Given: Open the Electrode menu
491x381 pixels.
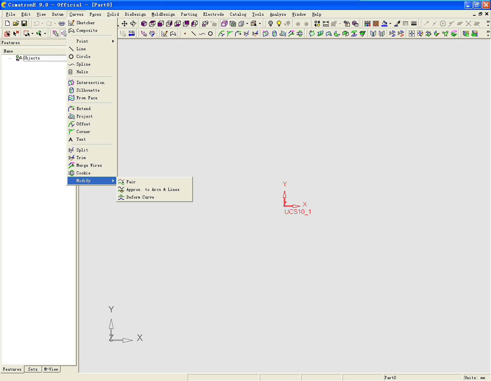Looking at the screenshot, I should (213, 14).
